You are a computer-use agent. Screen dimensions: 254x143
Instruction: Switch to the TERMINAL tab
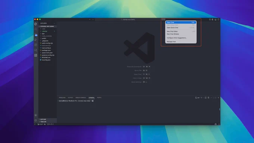click(x=92, y=98)
